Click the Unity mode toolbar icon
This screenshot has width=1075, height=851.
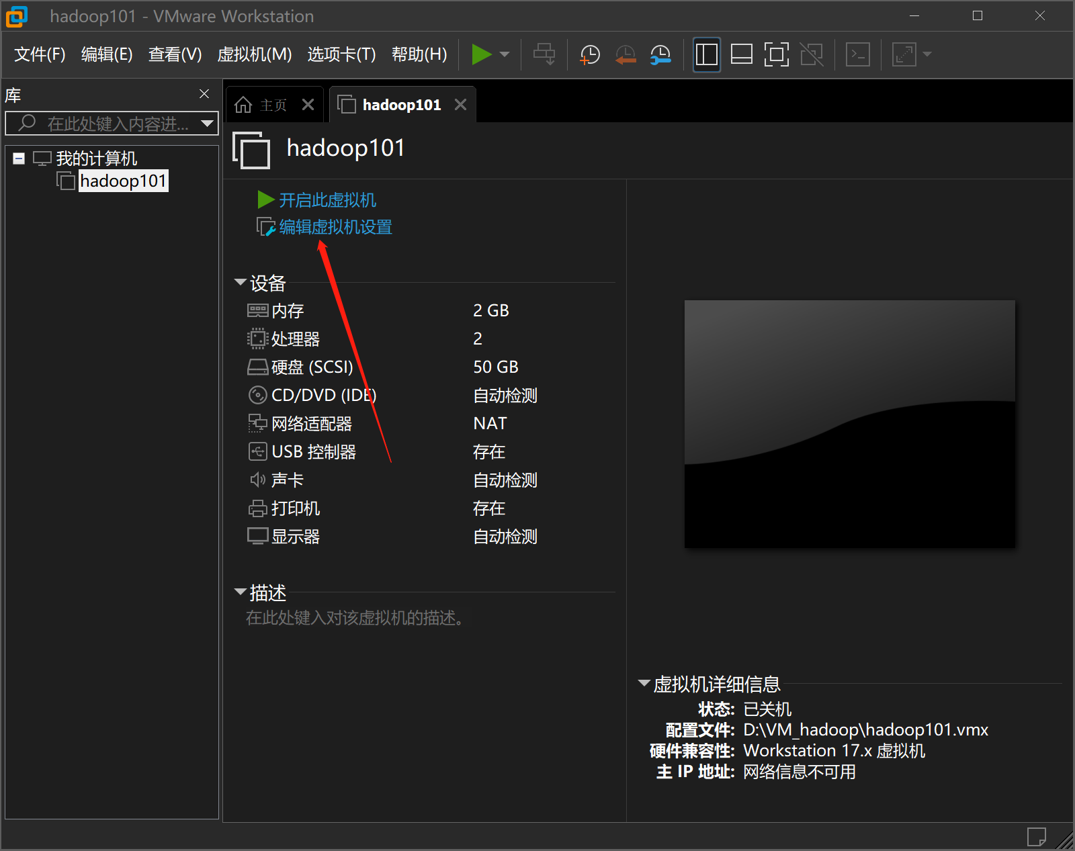(812, 54)
